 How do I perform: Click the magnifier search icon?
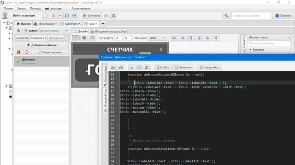[x=226, y=16]
